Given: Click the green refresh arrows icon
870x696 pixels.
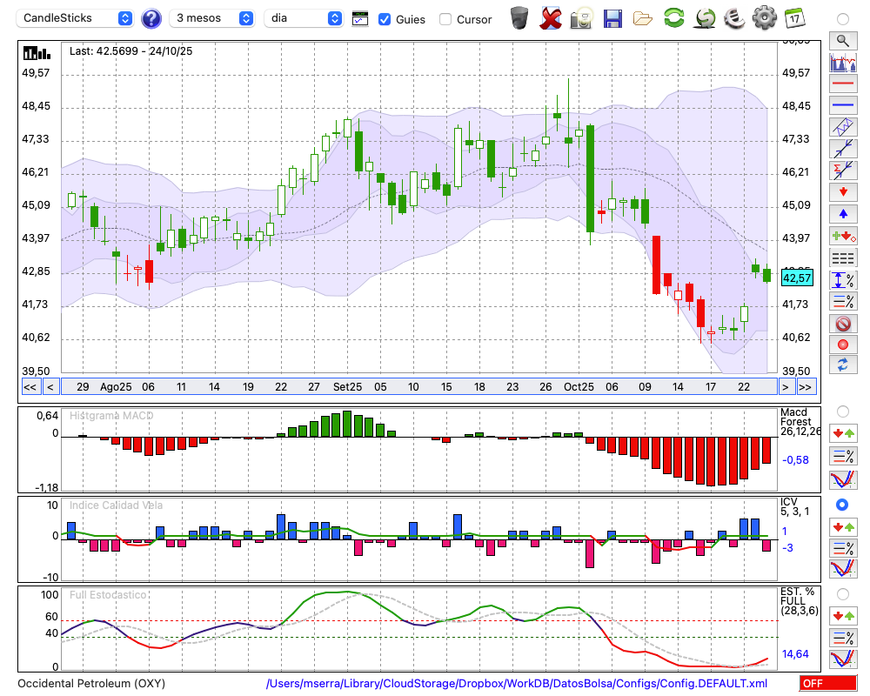Looking at the screenshot, I should [x=673, y=17].
